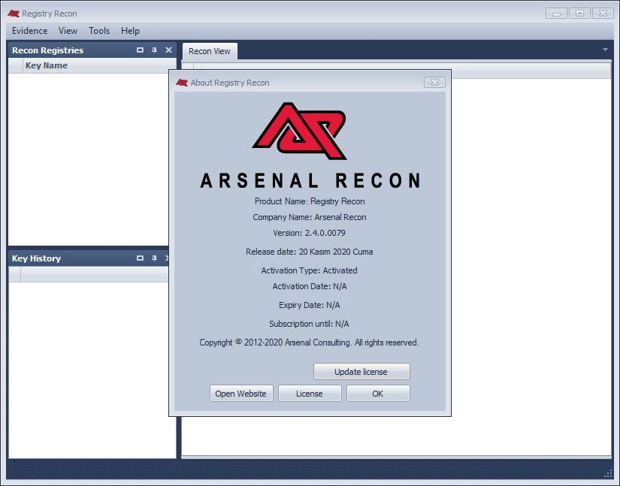Screen dimensions: 620x486
Task: Click the Subscription until: N/A text
Action: 309,324
